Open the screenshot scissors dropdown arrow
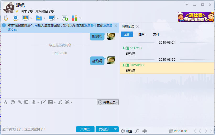The height and width of the screenshot is (135, 215). 71,102
